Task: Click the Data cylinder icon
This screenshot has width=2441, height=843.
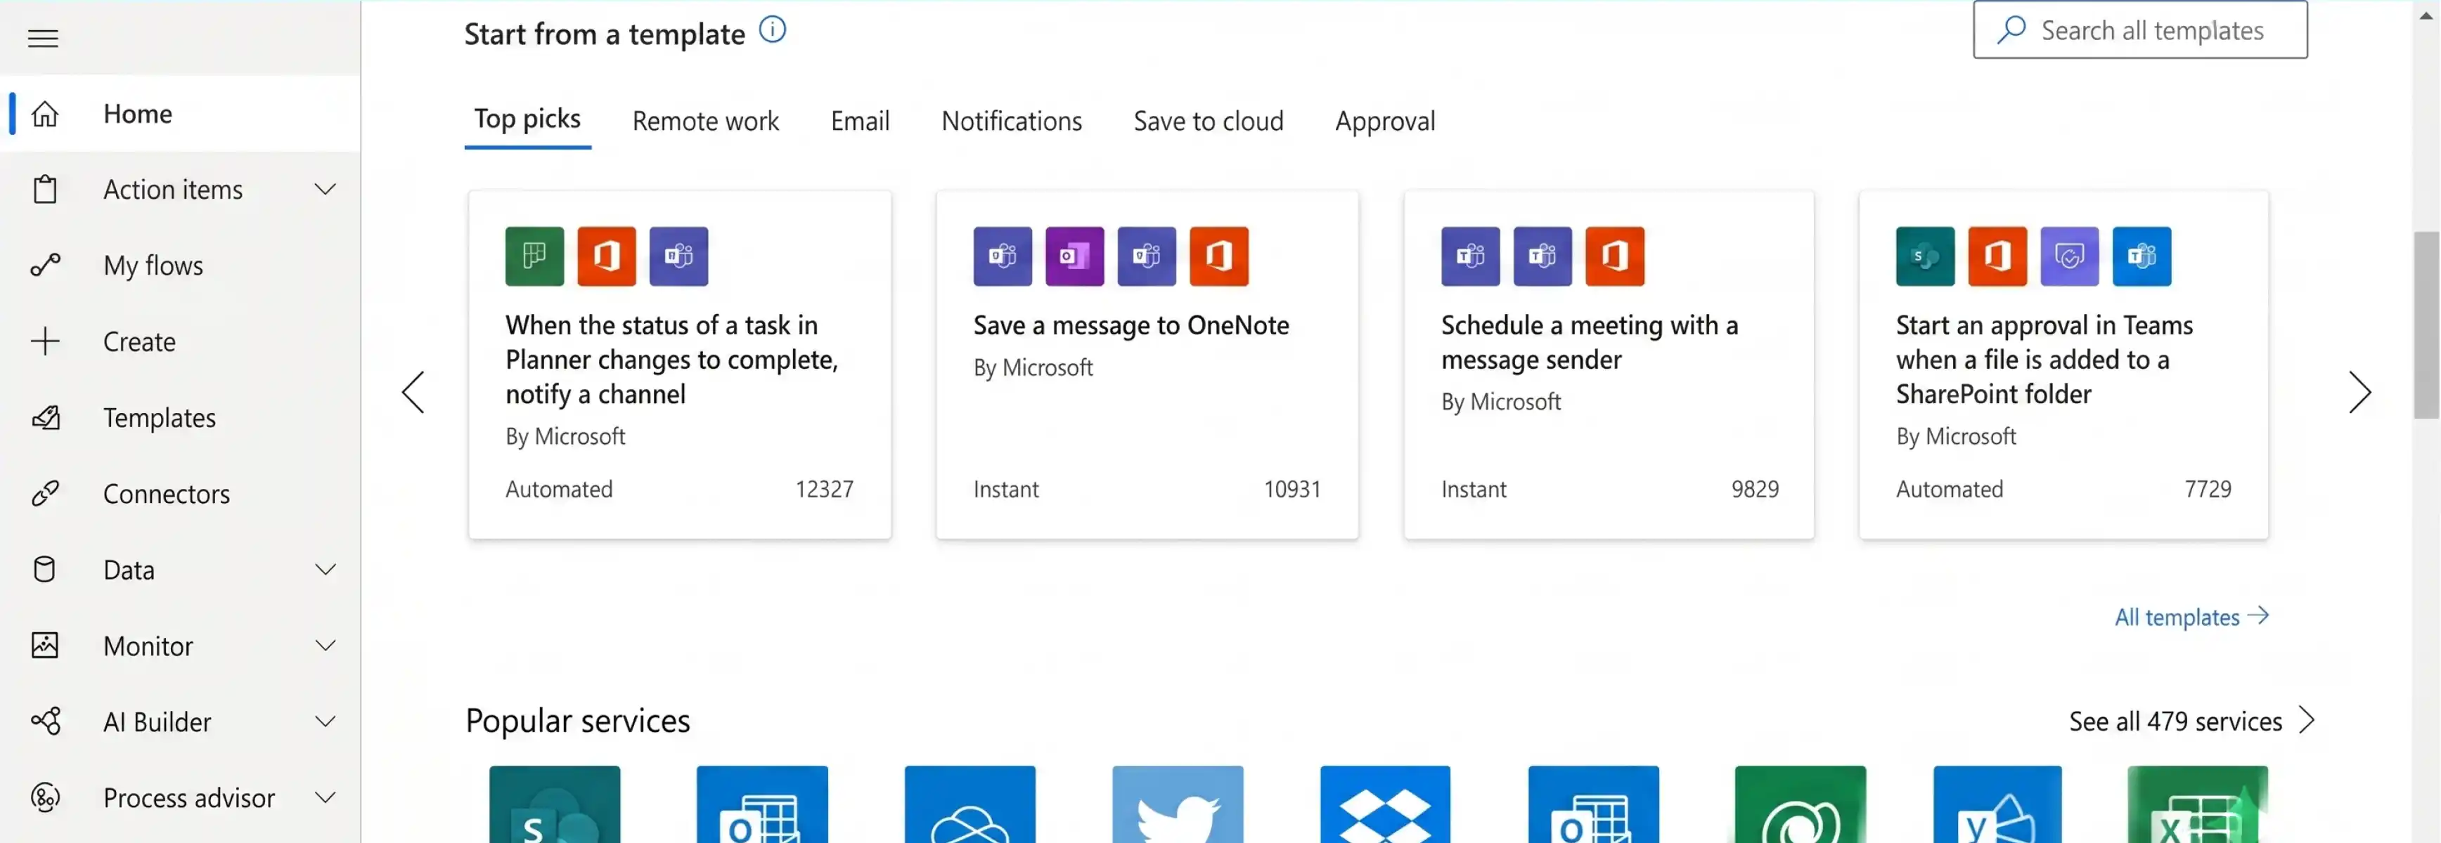Action: point(44,569)
